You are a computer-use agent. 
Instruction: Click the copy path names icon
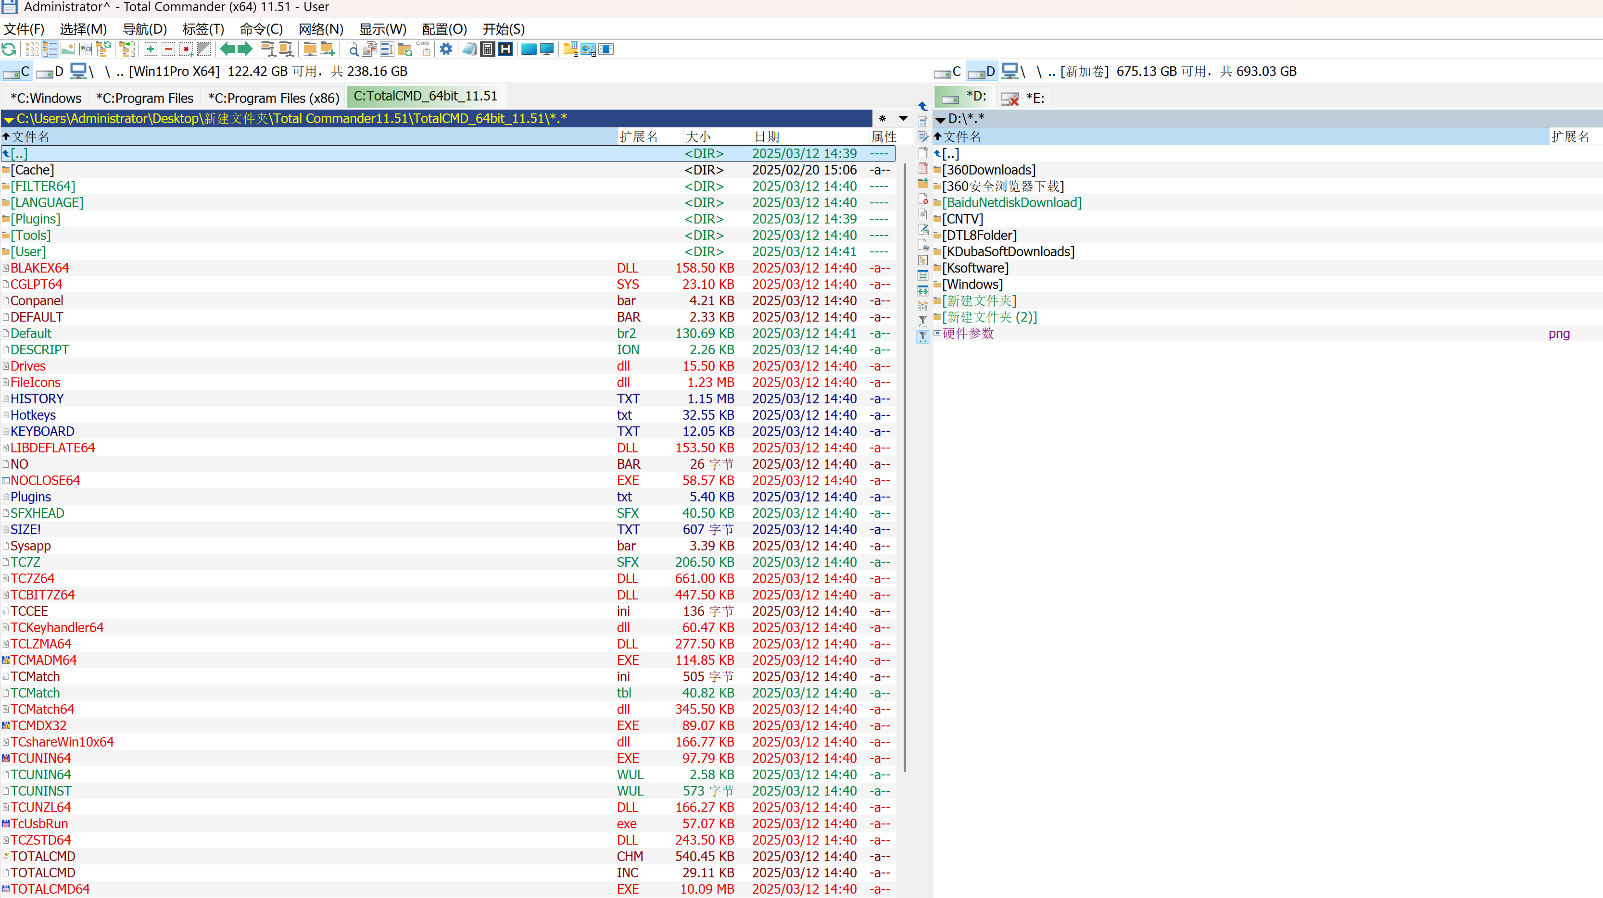423,49
